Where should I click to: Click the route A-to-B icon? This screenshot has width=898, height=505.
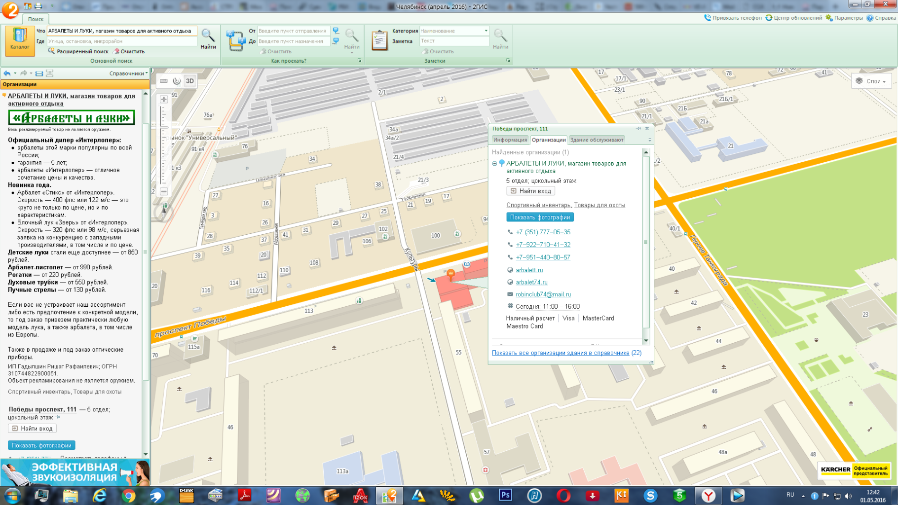pyautogui.click(x=236, y=41)
